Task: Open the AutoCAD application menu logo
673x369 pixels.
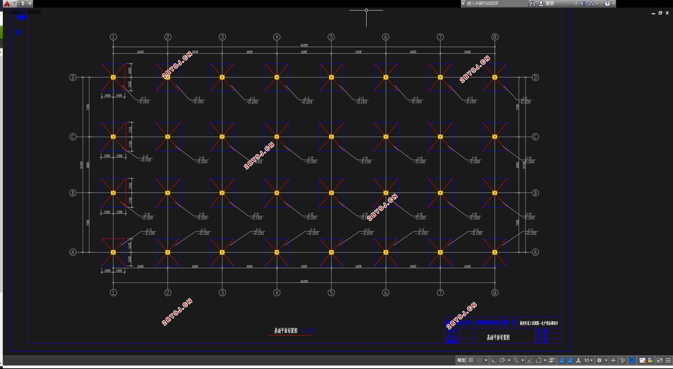Action: (x=7, y=3)
